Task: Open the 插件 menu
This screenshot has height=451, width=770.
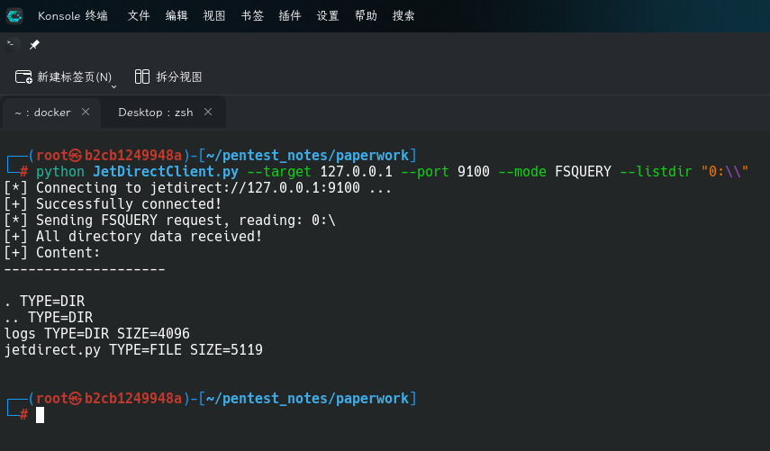Action: [x=290, y=15]
